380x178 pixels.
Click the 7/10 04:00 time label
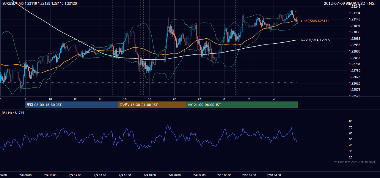pyautogui.click(x=274, y=175)
